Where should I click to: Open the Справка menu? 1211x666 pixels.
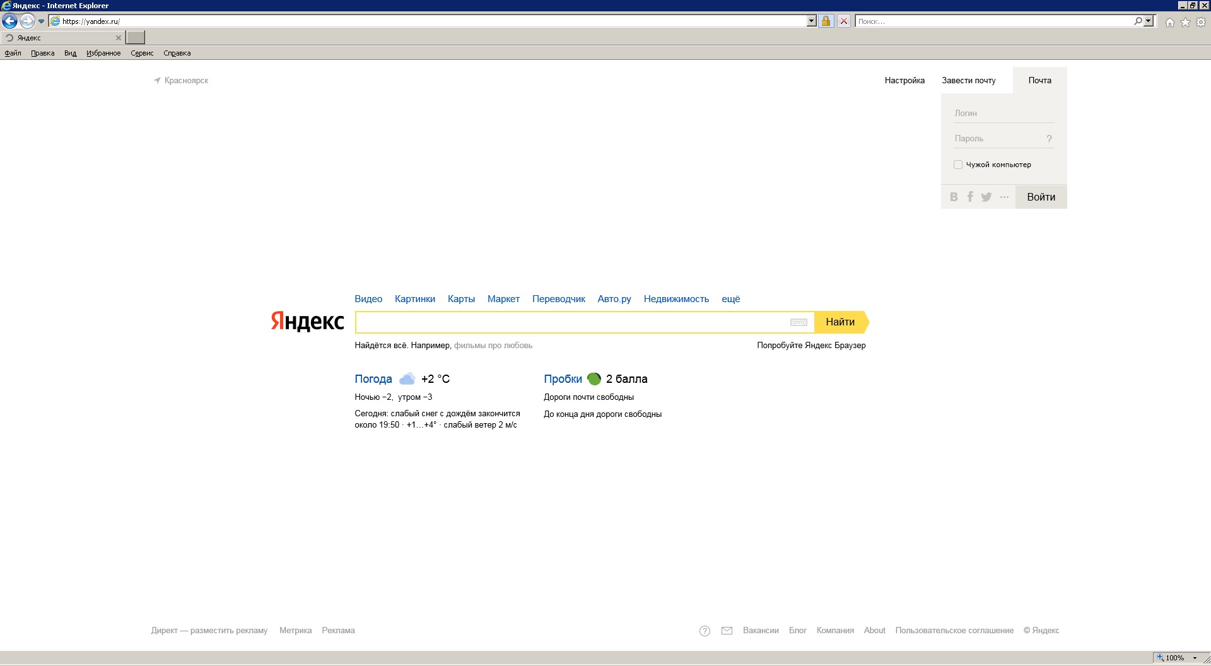177,54
